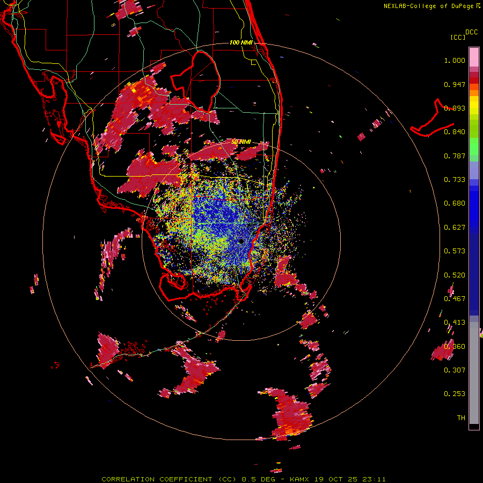Click the 0.520 scale value
The width and height of the screenshot is (483, 483).
pyautogui.click(x=455, y=275)
